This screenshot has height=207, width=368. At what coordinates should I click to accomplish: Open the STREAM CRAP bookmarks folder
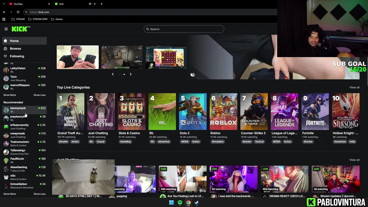pos(38,19)
